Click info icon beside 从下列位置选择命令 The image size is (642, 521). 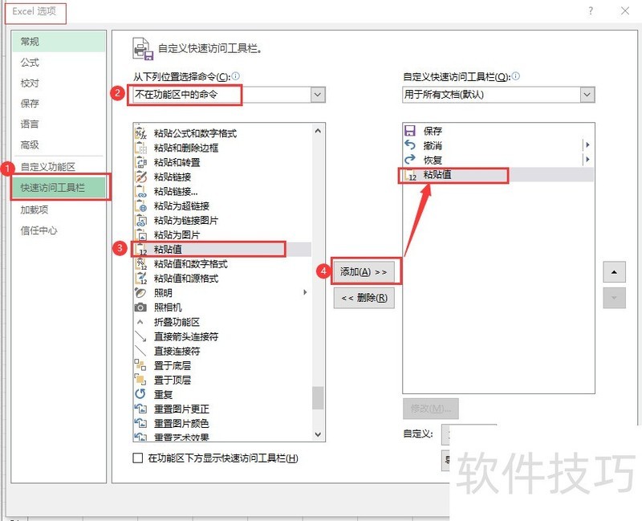pyautogui.click(x=236, y=75)
